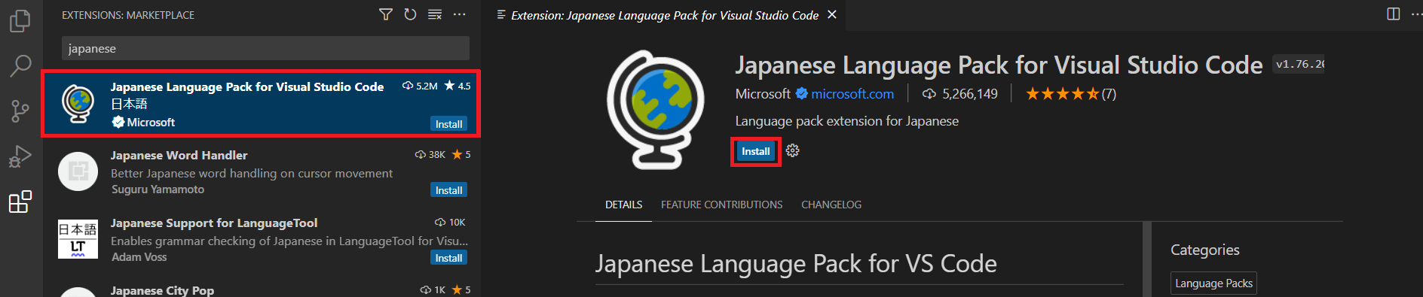Open the Explorer view in activity bar
The height and width of the screenshot is (297, 1423).
pyautogui.click(x=20, y=20)
